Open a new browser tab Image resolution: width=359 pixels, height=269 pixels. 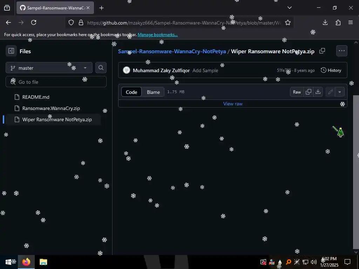(101, 8)
